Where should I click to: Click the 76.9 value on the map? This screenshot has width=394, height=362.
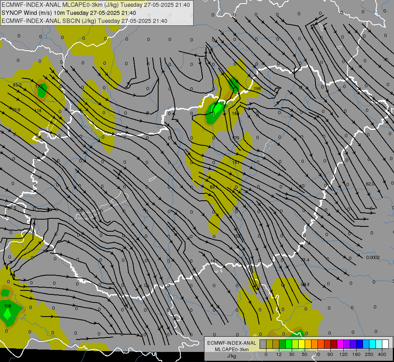[x=16, y=110]
